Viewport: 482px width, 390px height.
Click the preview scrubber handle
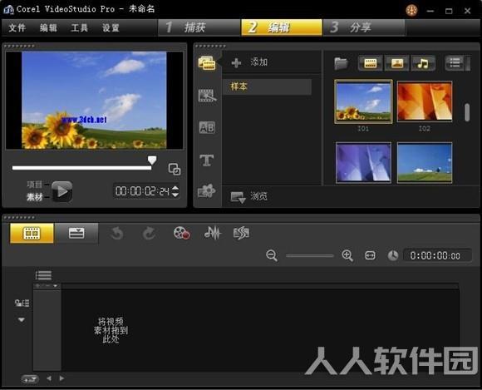[152, 160]
